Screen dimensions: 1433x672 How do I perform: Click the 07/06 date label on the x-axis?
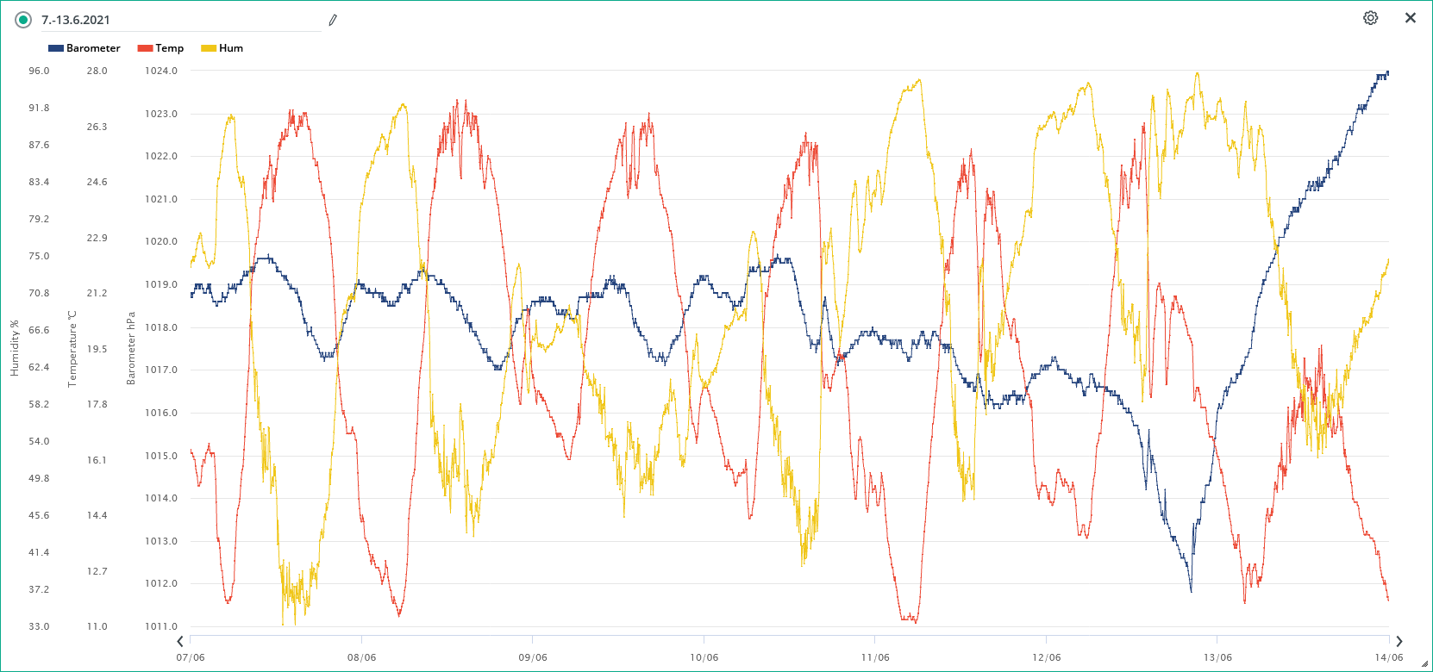[x=191, y=657]
